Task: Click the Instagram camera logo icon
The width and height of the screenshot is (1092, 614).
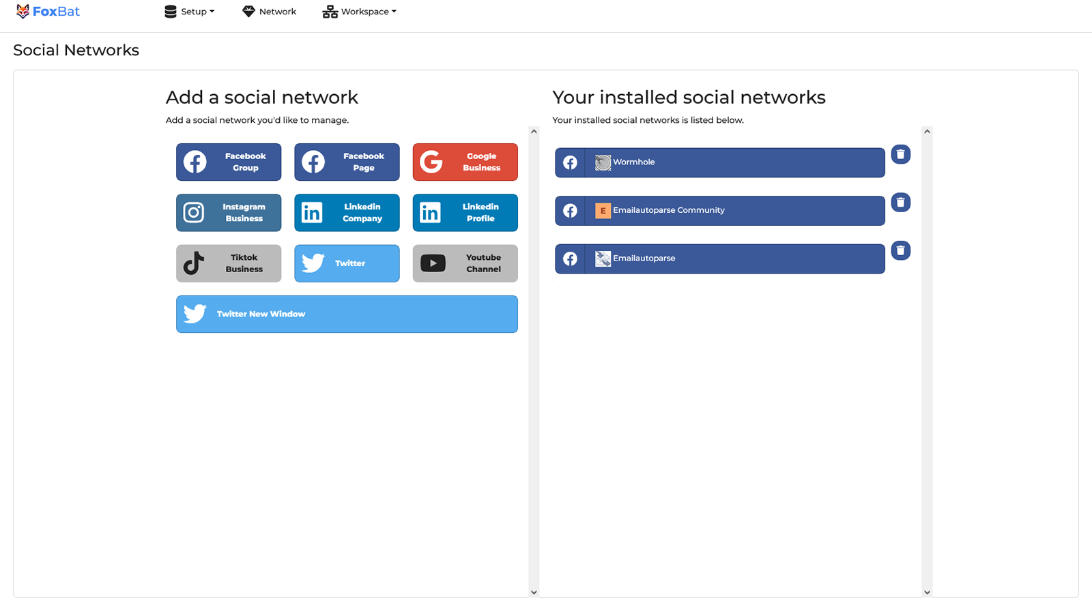Action: click(x=194, y=213)
